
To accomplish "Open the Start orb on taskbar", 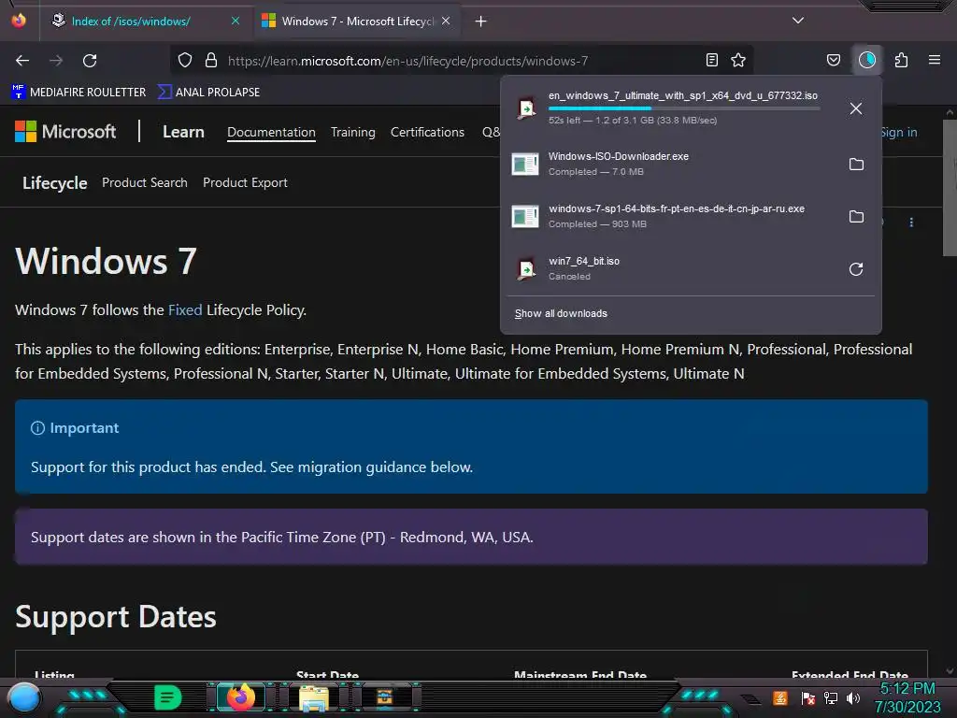I will [24, 697].
